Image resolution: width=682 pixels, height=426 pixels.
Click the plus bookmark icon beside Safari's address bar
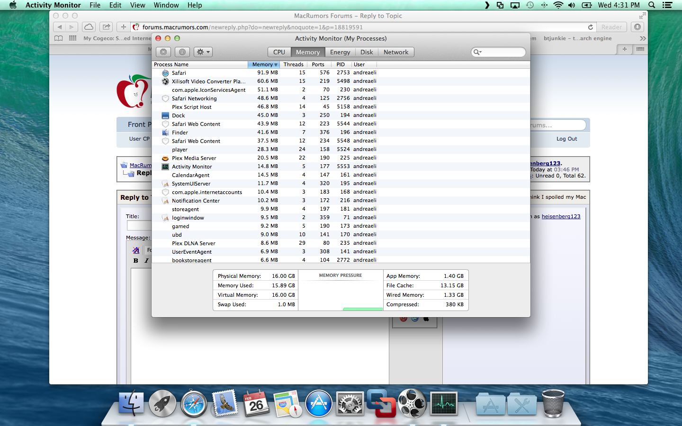click(x=123, y=27)
